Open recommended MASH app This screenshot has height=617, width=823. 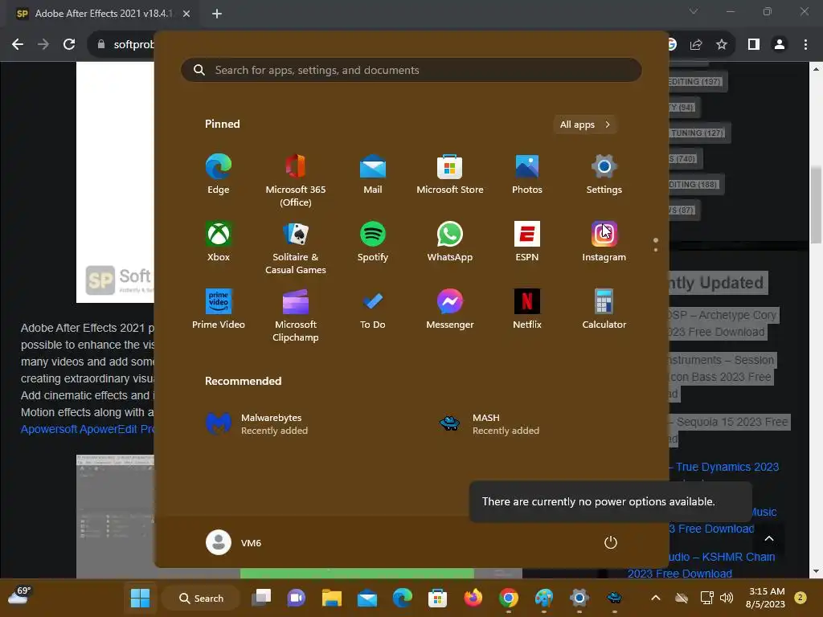click(489, 424)
